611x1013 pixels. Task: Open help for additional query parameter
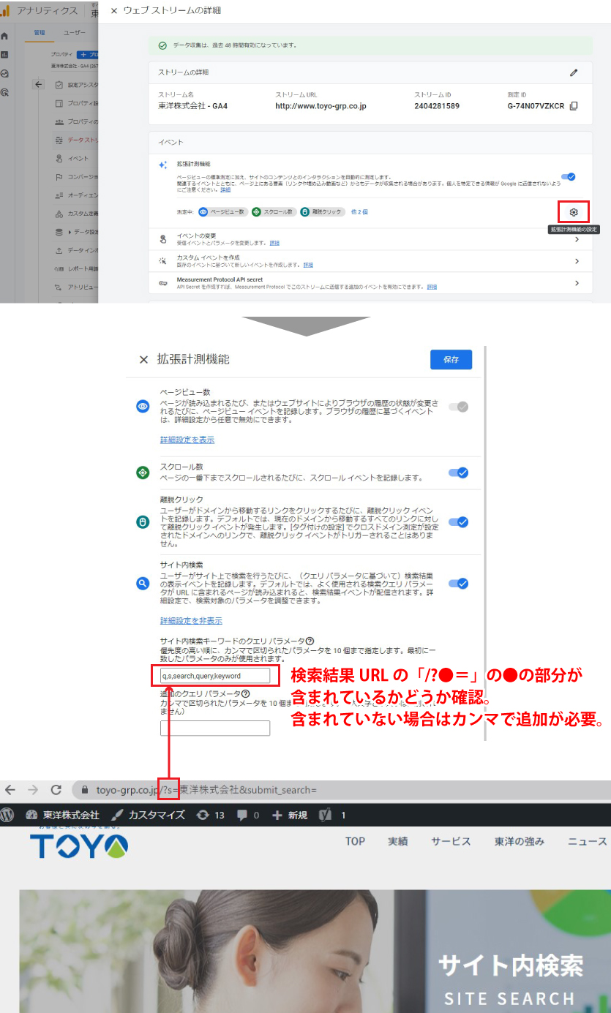(x=245, y=693)
